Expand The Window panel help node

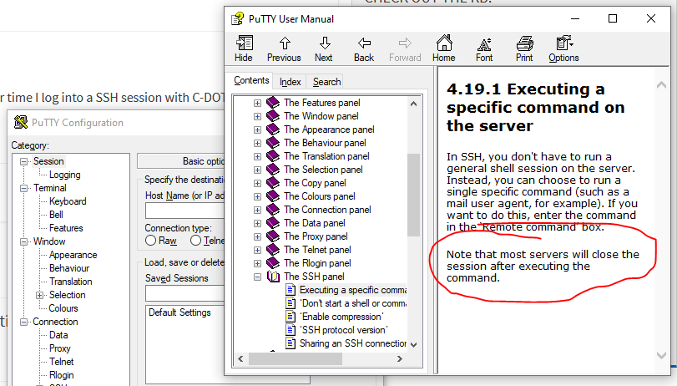[x=257, y=116]
